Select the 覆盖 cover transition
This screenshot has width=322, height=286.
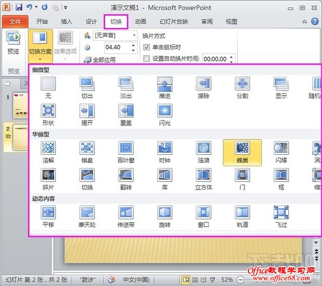click(x=126, y=115)
